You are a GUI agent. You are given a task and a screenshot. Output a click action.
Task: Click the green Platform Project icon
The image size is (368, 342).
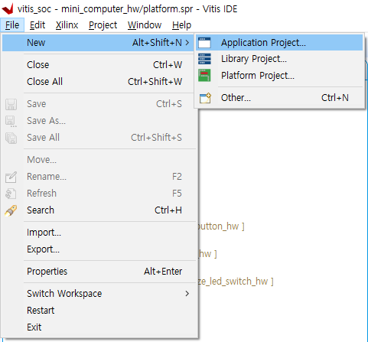pyautogui.click(x=204, y=76)
